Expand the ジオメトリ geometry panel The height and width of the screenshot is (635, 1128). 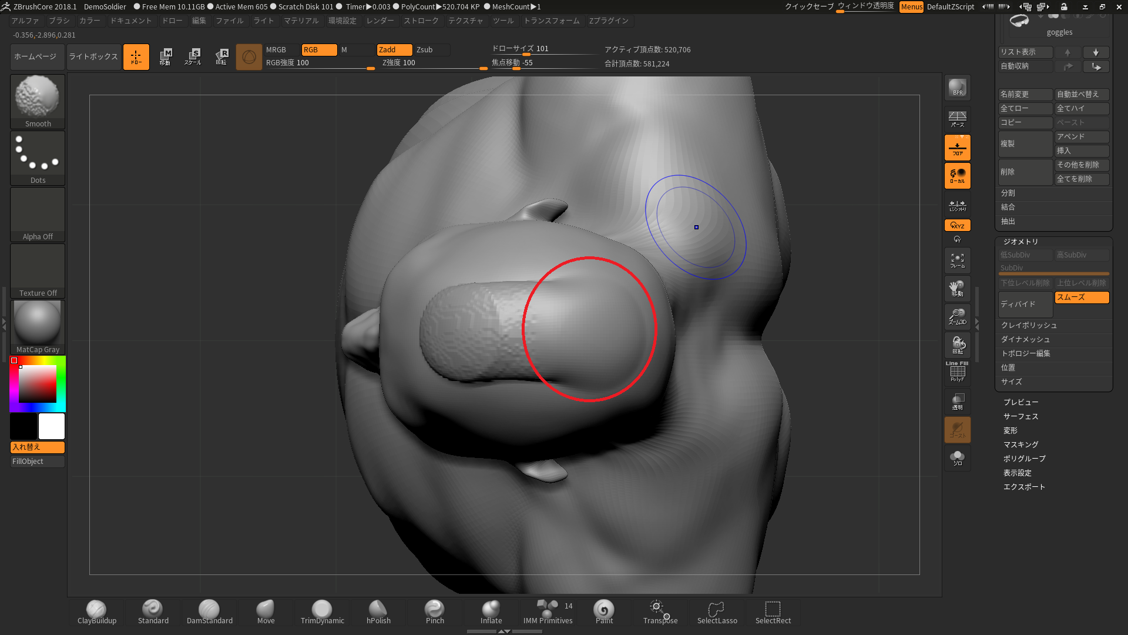click(x=1020, y=241)
